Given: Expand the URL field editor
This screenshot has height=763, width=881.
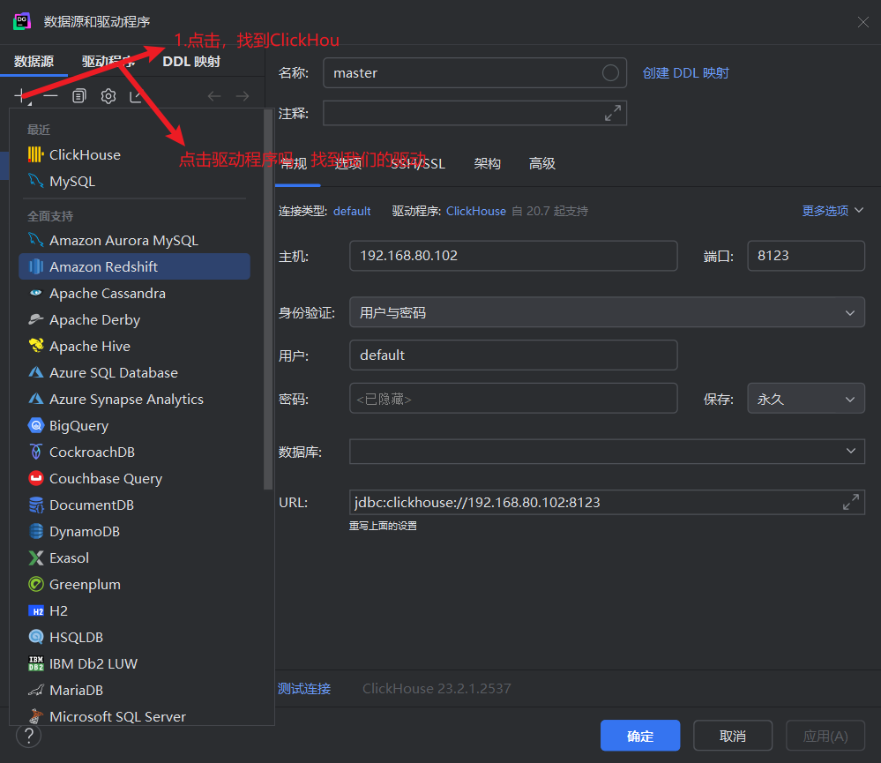Looking at the screenshot, I should (x=851, y=502).
